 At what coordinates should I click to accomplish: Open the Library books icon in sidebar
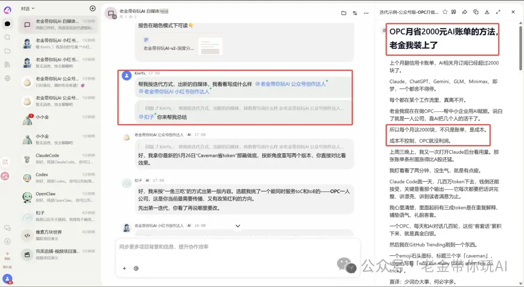tap(7, 64)
